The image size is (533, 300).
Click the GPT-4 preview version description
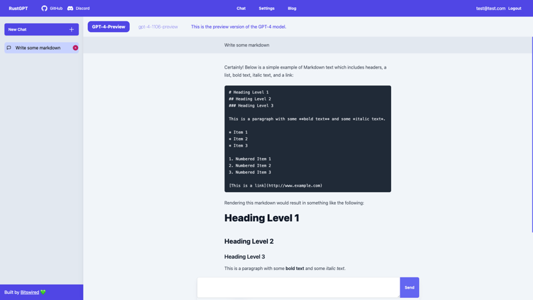pos(239,27)
